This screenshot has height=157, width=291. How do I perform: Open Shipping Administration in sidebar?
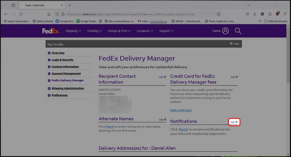tap(68, 88)
